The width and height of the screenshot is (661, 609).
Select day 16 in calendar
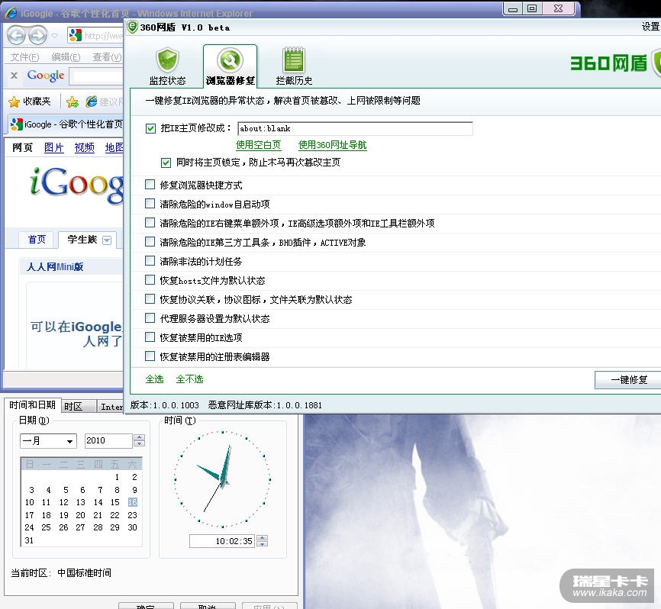coord(132,502)
